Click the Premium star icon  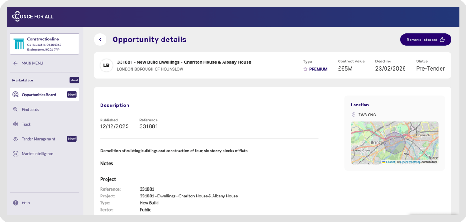pos(305,69)
